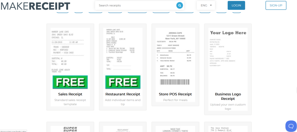This screenshot has height=132, width=297.
Task: Click the FREE badge on Sales Receipt
Action: [70, 82]
